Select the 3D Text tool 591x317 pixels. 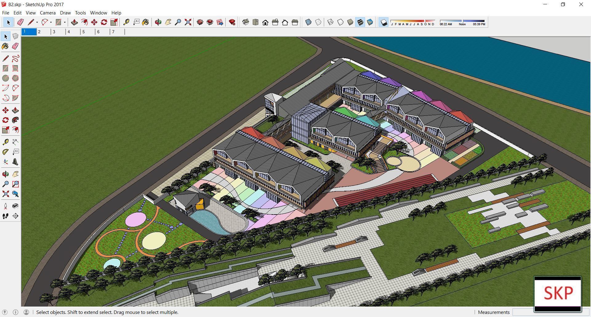pos(15,162)
